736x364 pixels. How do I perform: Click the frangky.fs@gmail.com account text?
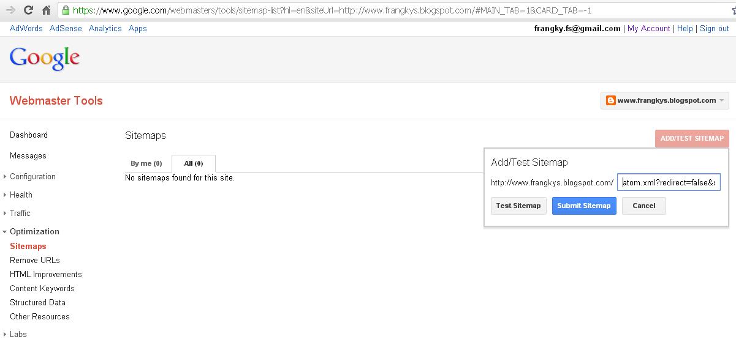579,28
